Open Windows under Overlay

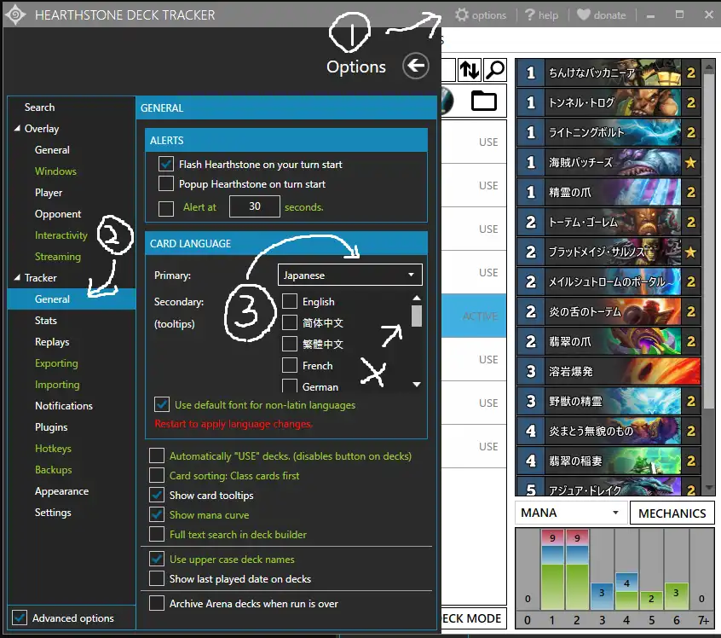pyautogui.click(x=55, y=171)
